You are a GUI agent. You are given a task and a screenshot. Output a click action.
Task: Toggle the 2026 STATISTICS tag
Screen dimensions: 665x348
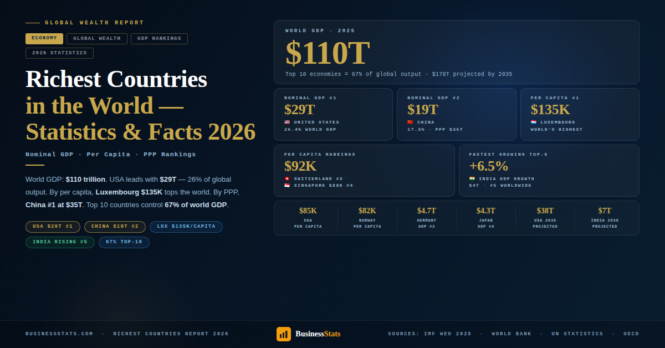[59, 53]
